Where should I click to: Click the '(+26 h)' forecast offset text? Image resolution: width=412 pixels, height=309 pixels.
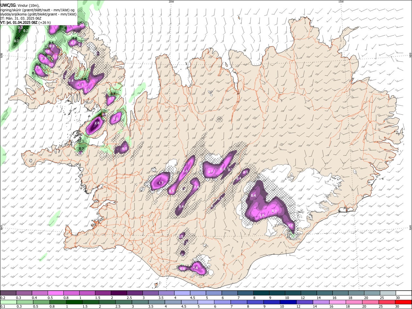[x=45, y=23]
